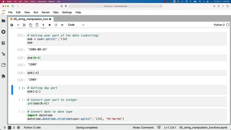Click the kernel status circle indicator

[228, 25]
